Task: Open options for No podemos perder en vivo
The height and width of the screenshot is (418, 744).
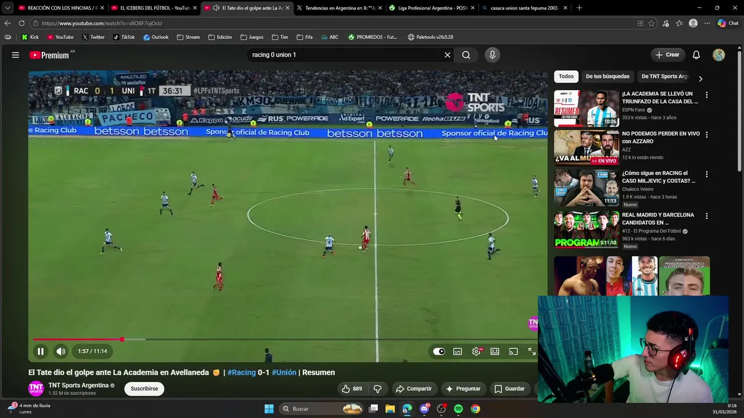Action: [707, 135]
